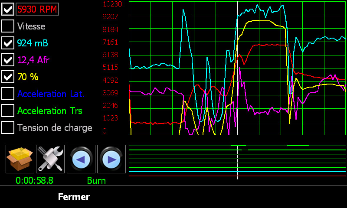
Task: Click the 10230 axis value
Action: [112, 4]
